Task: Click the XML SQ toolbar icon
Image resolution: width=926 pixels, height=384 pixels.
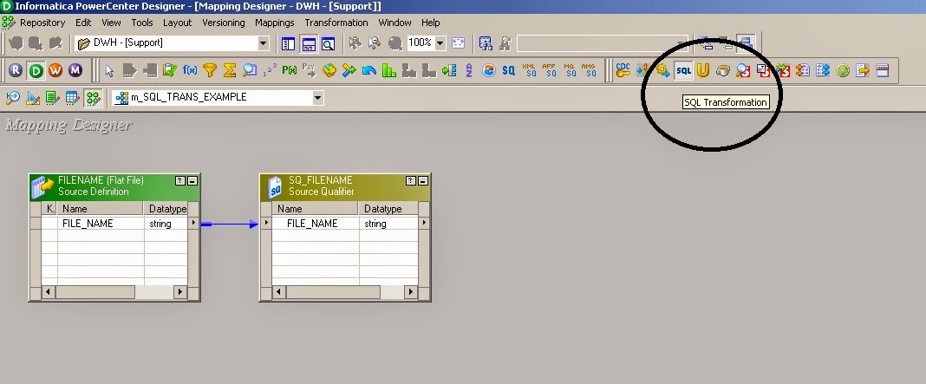Action: (x=531, y=70)
